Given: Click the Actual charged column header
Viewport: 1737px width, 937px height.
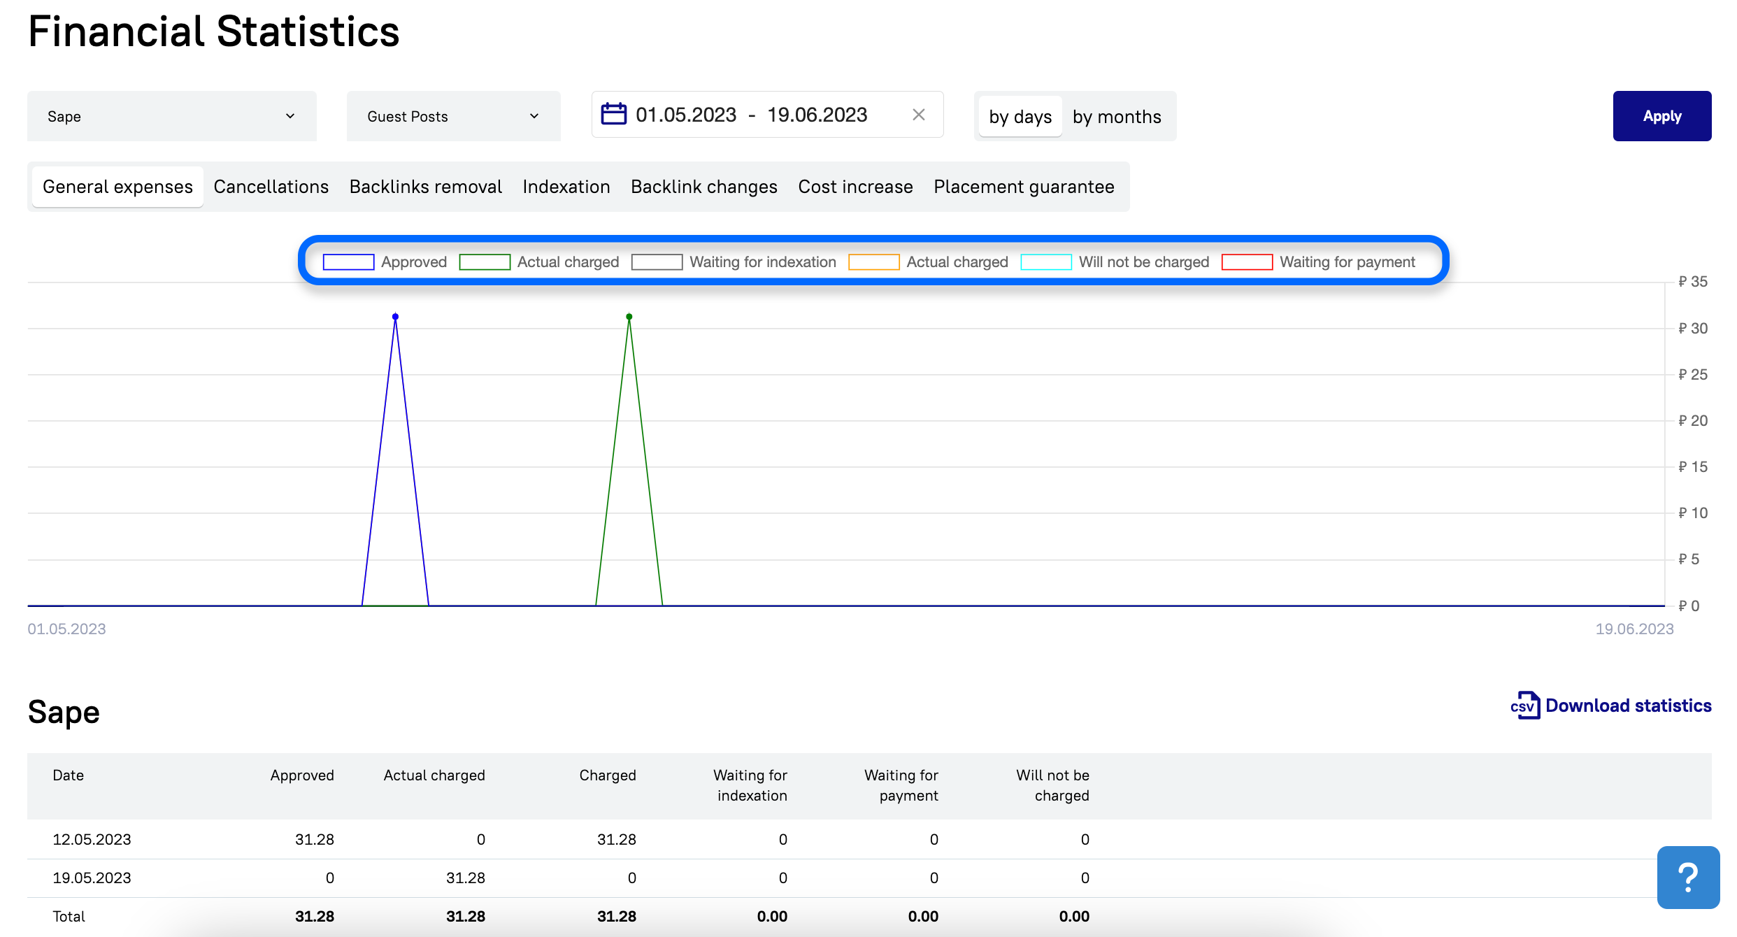Looking at the screenshot, I should [434, 775].
